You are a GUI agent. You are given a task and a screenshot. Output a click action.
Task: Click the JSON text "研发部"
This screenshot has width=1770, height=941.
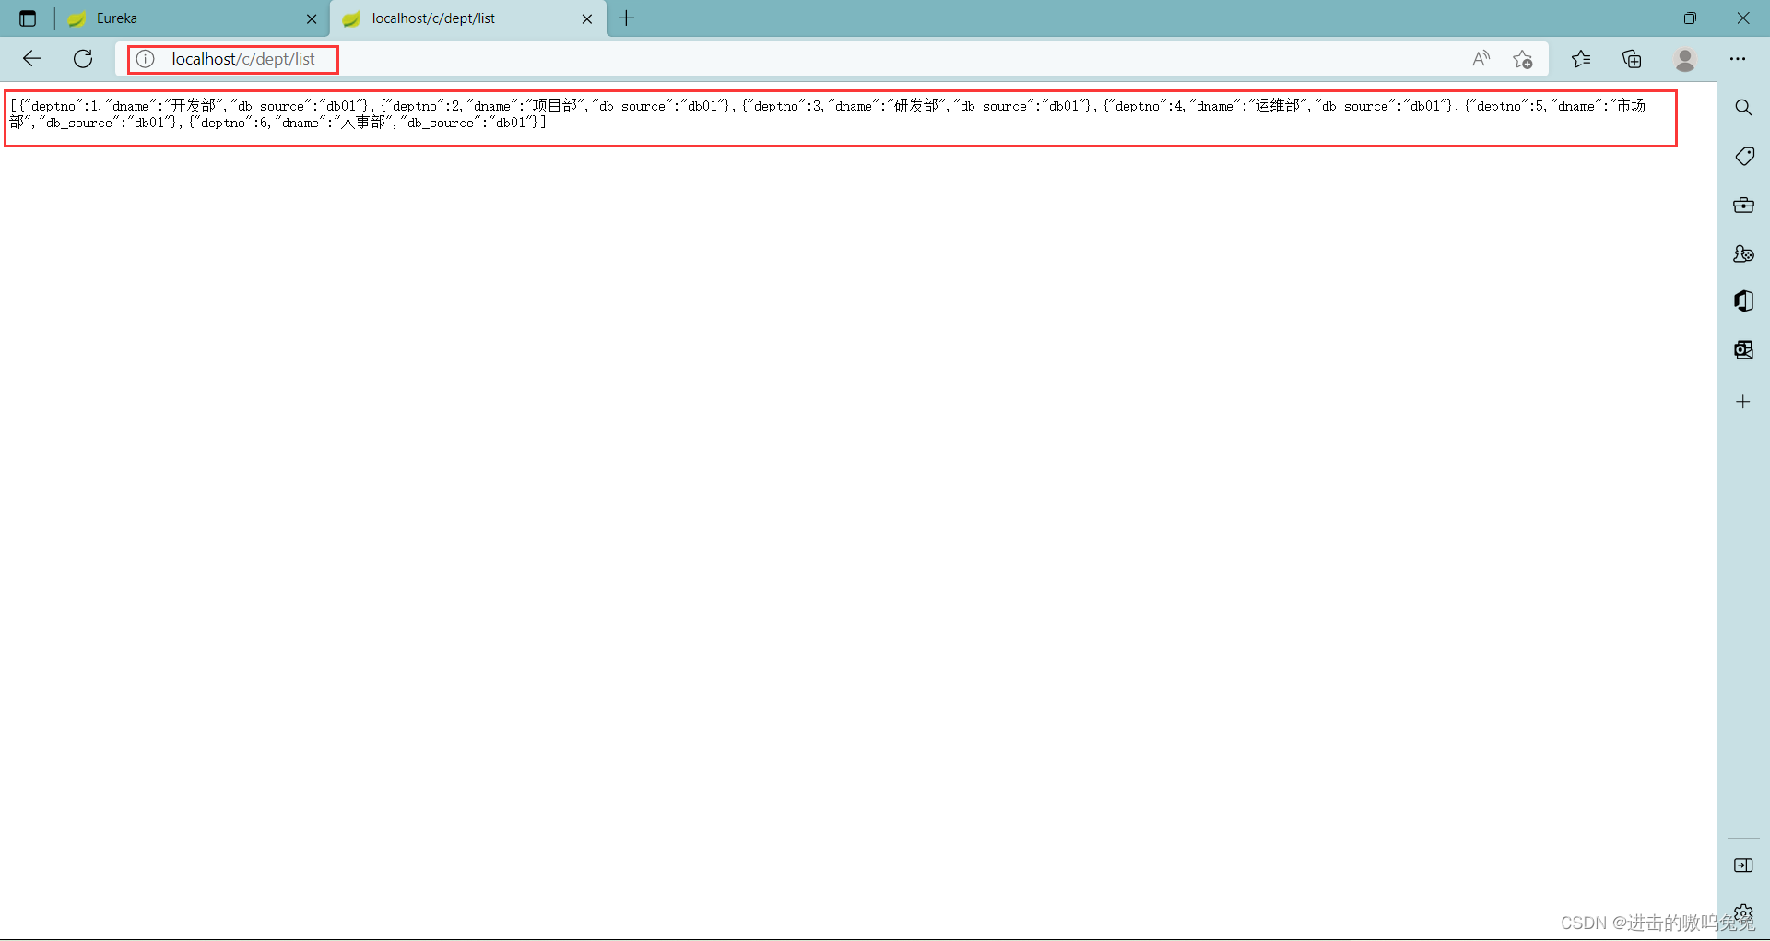click(x=915, y=106)
